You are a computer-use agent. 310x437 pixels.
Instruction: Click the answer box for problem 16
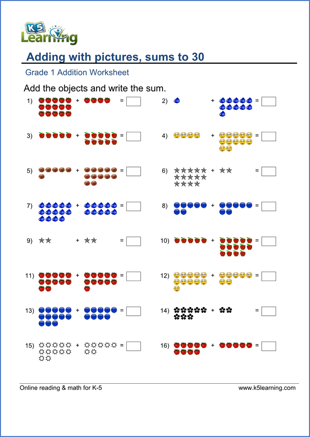(x=269, y=346)
